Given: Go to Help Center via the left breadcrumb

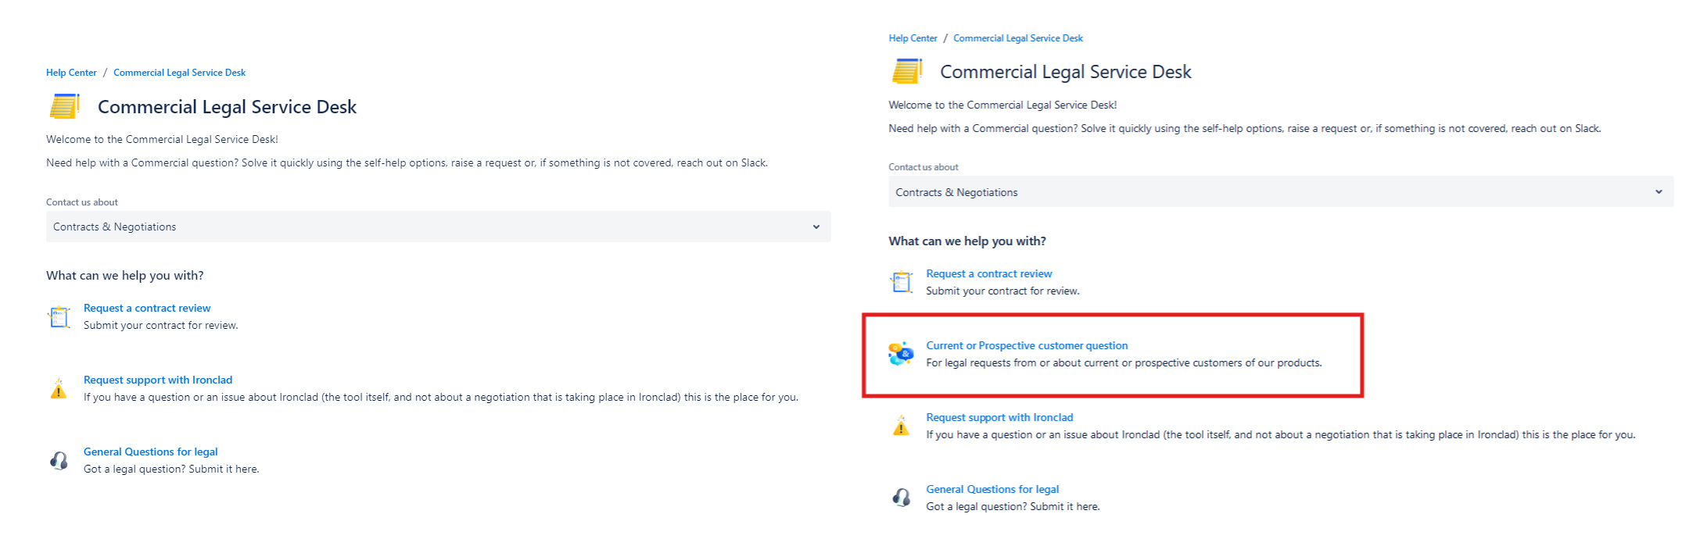Looking at the screenshot, I should (71, 73).
